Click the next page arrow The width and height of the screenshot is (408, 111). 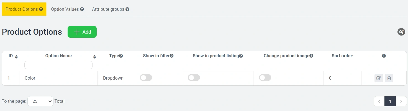click(x=401, y=101)
